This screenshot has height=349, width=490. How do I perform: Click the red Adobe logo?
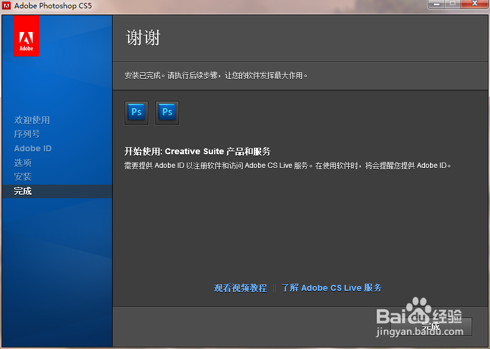click(26, 36)
